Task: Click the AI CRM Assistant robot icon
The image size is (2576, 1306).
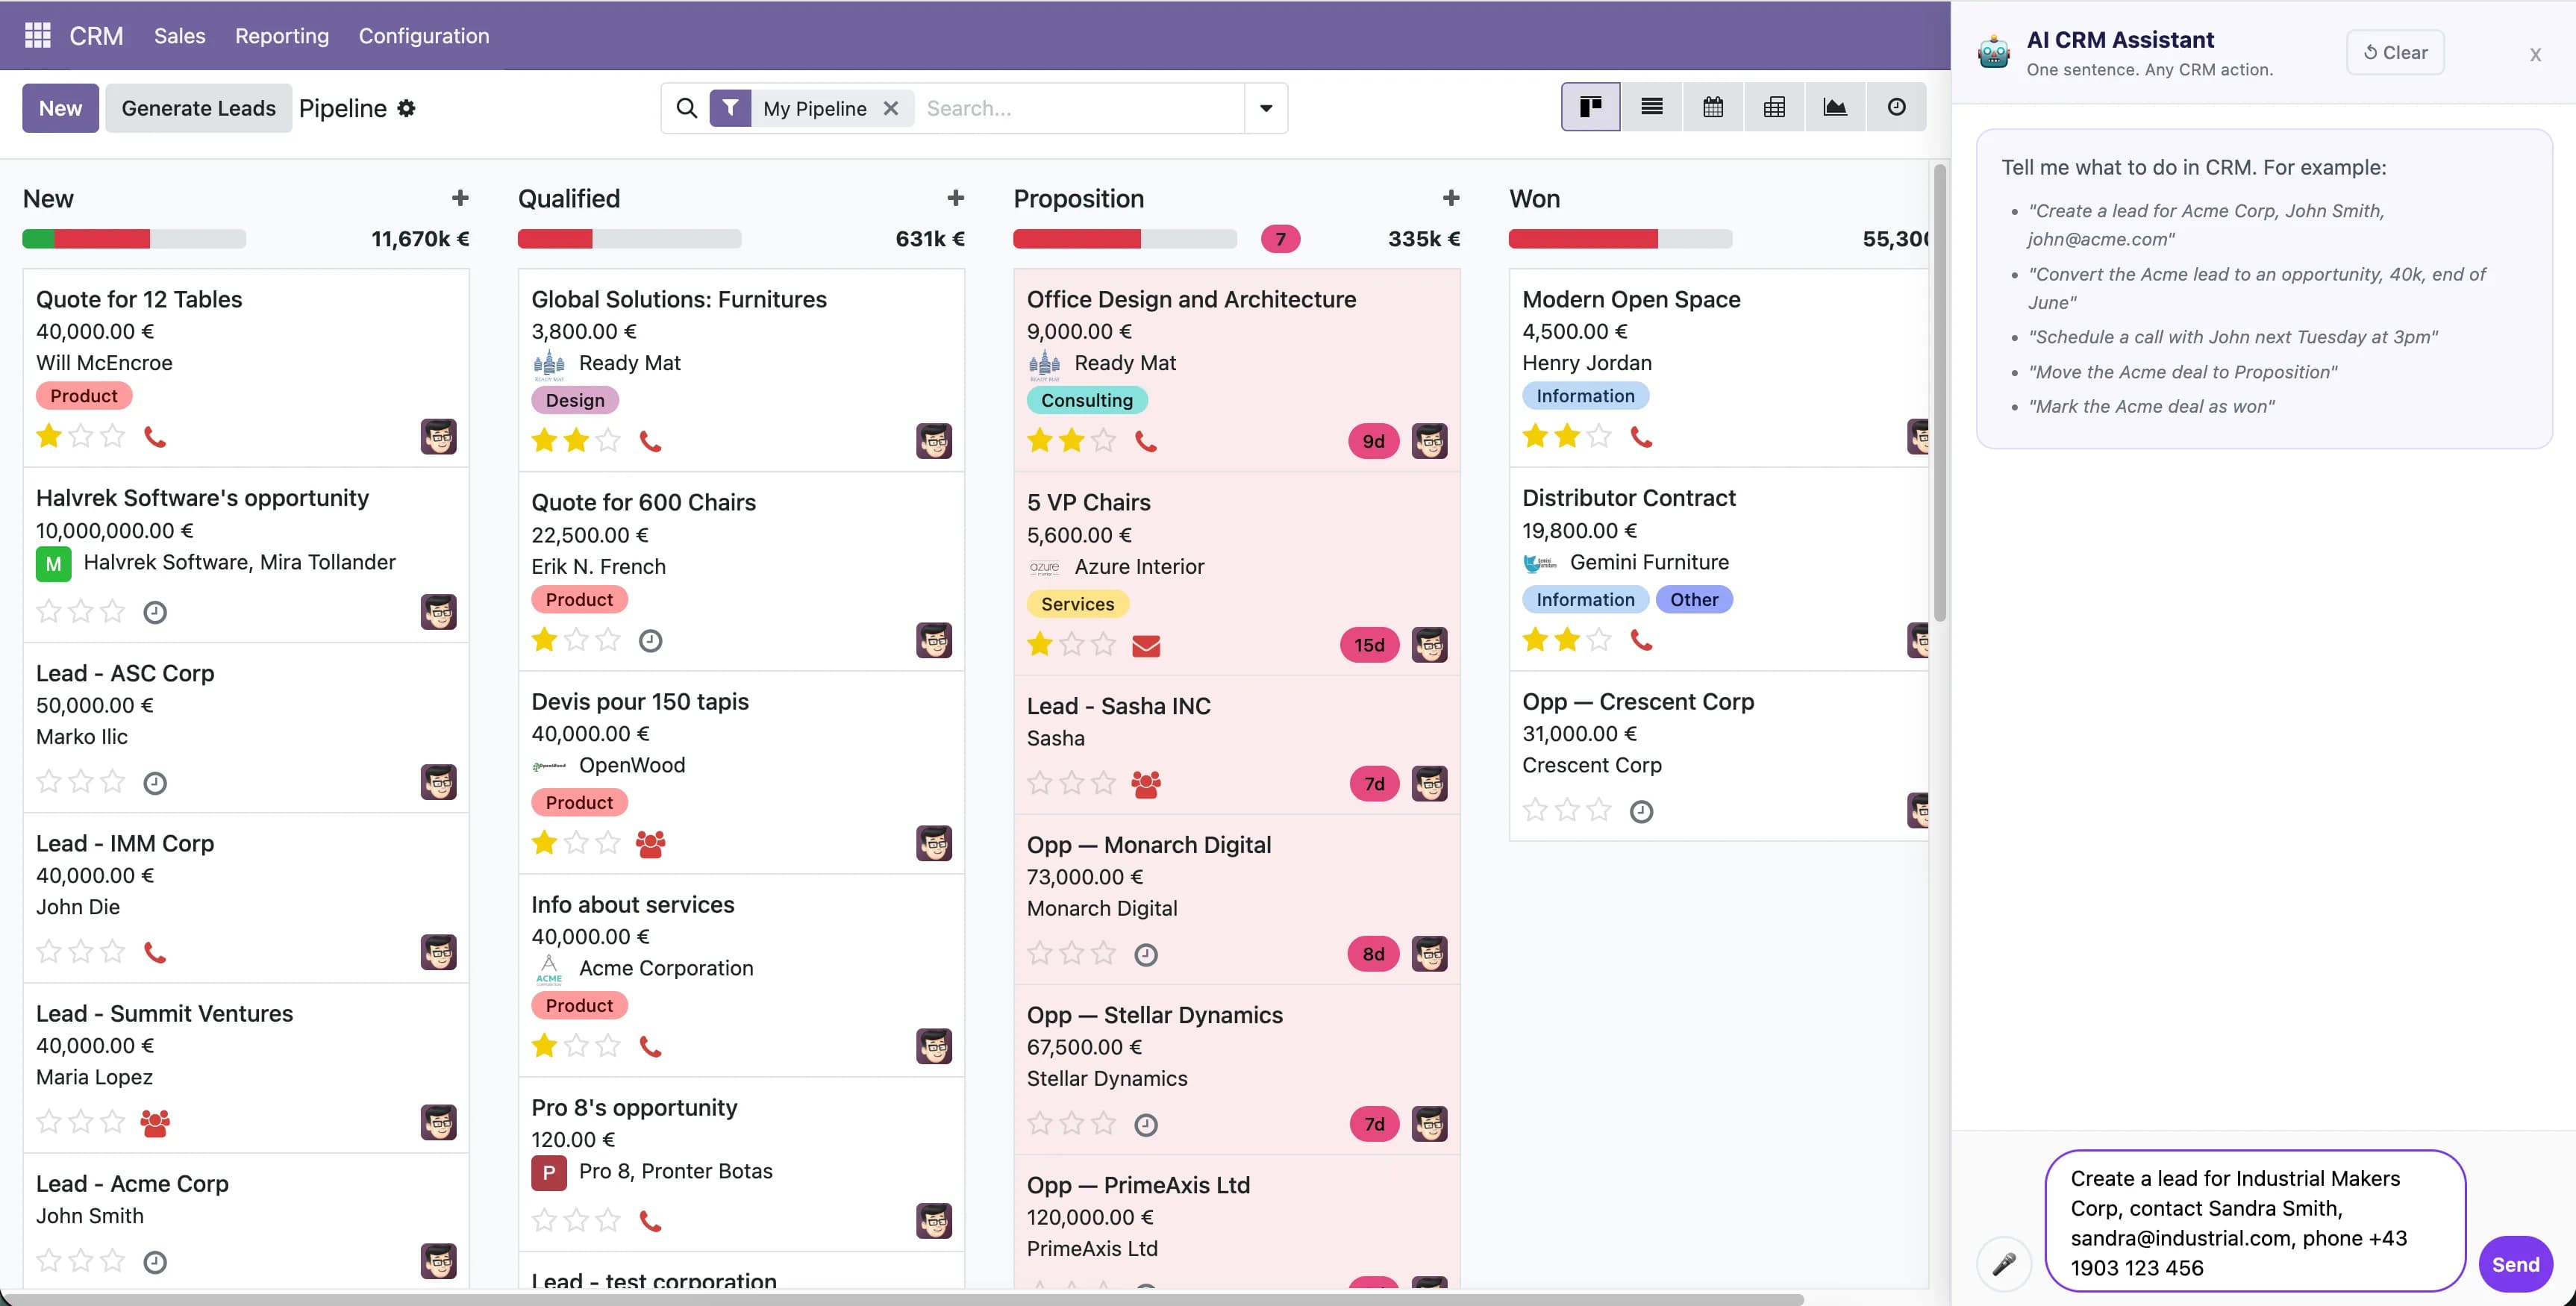Action: click(1993, 52)
